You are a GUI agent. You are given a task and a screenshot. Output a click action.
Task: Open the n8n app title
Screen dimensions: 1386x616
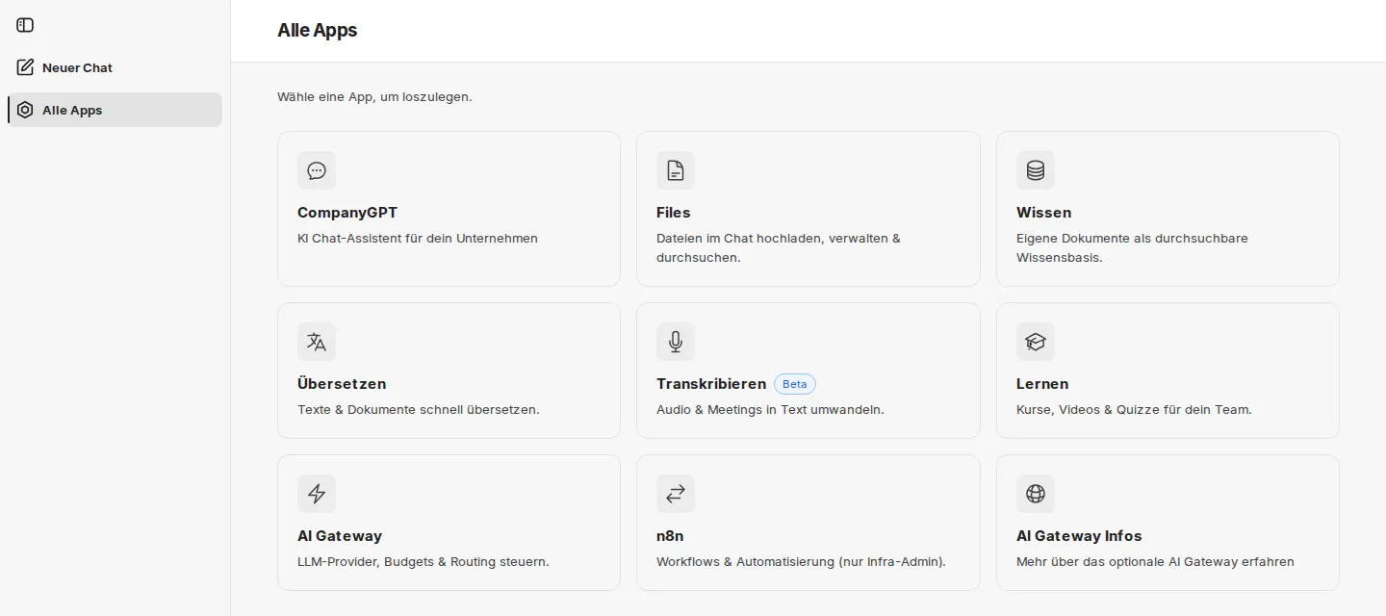coord(670,536)
